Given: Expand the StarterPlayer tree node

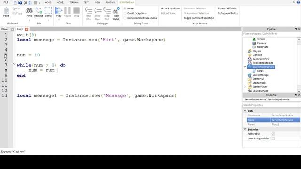Looking at the screenshot, I should click(245, 86).
